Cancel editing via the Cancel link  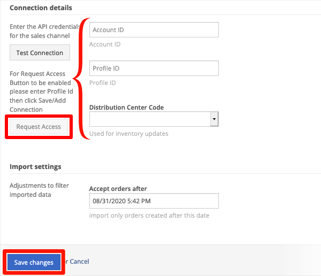79,262
